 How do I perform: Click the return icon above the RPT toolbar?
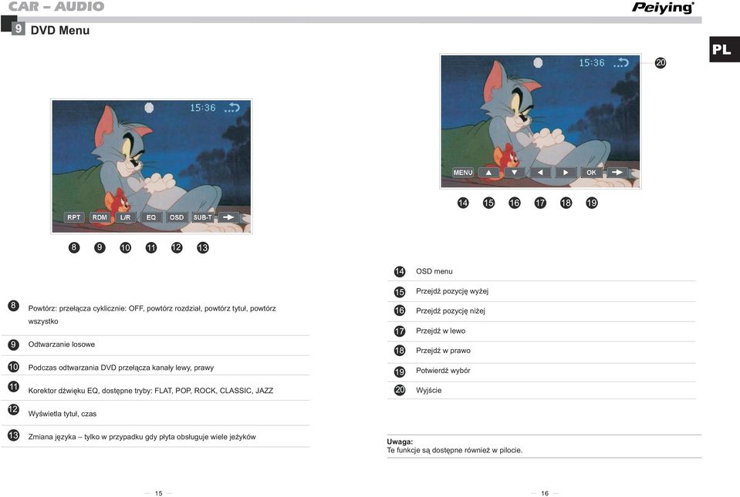[232, 107]
